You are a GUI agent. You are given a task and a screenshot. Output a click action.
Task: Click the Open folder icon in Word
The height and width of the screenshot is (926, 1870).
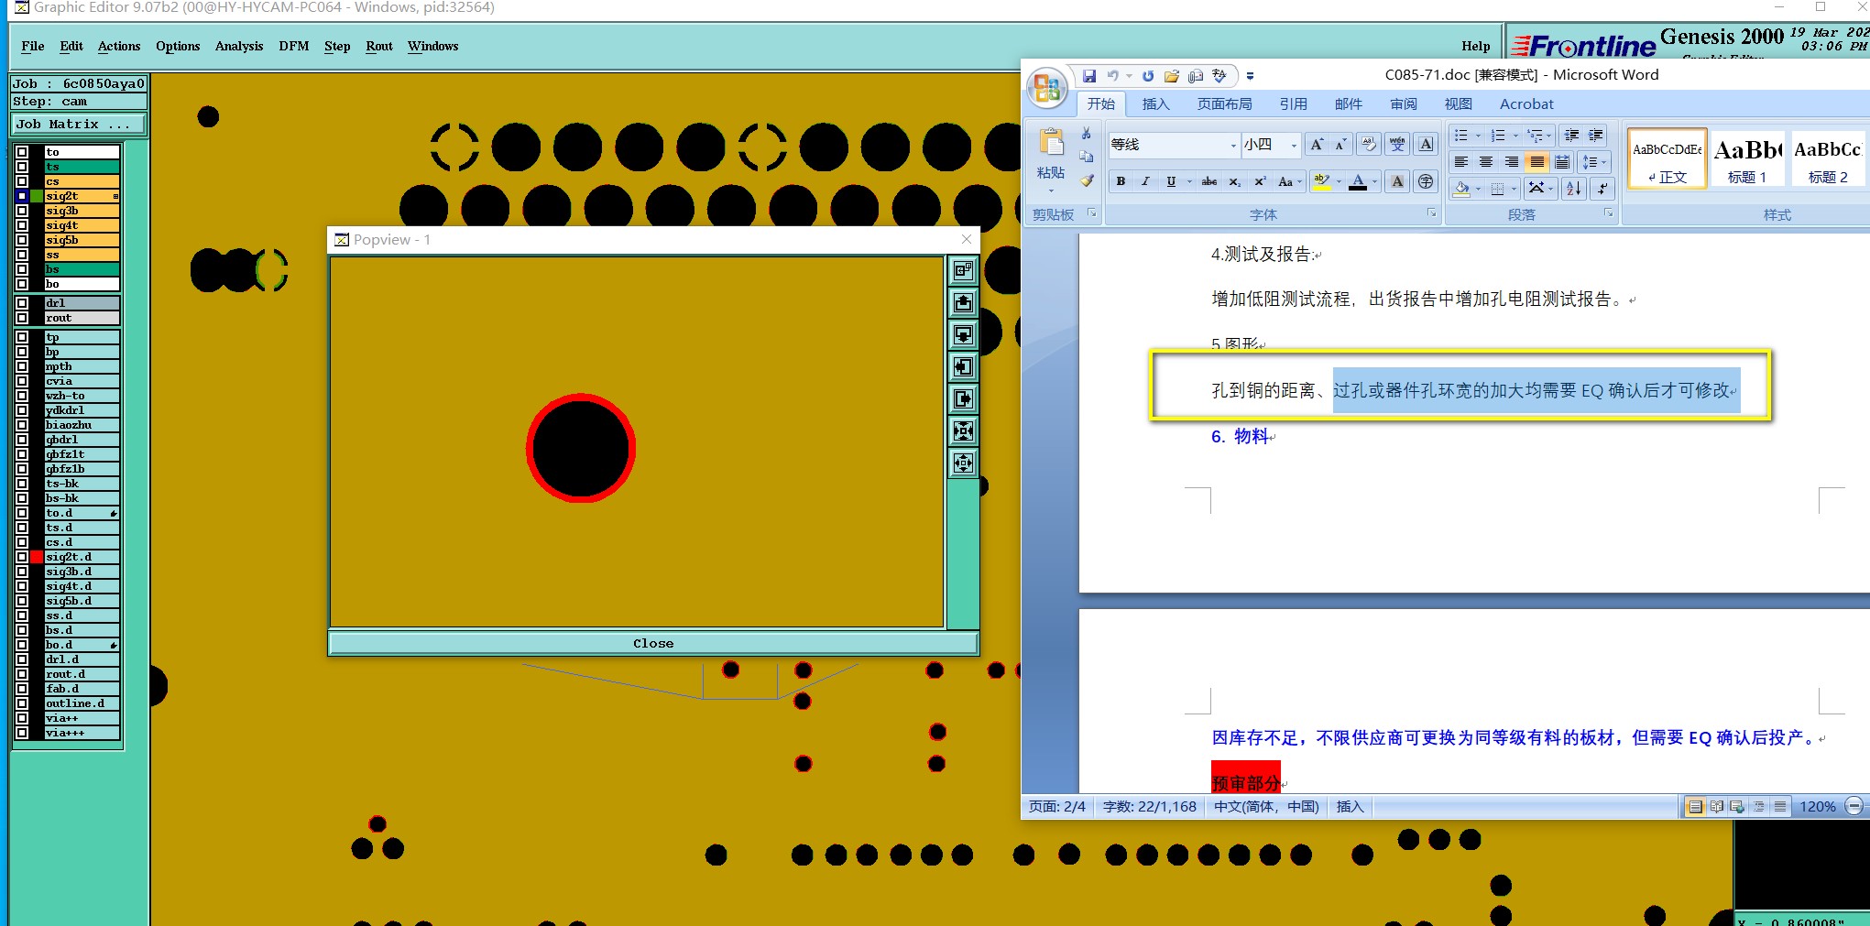point(1172,76)
